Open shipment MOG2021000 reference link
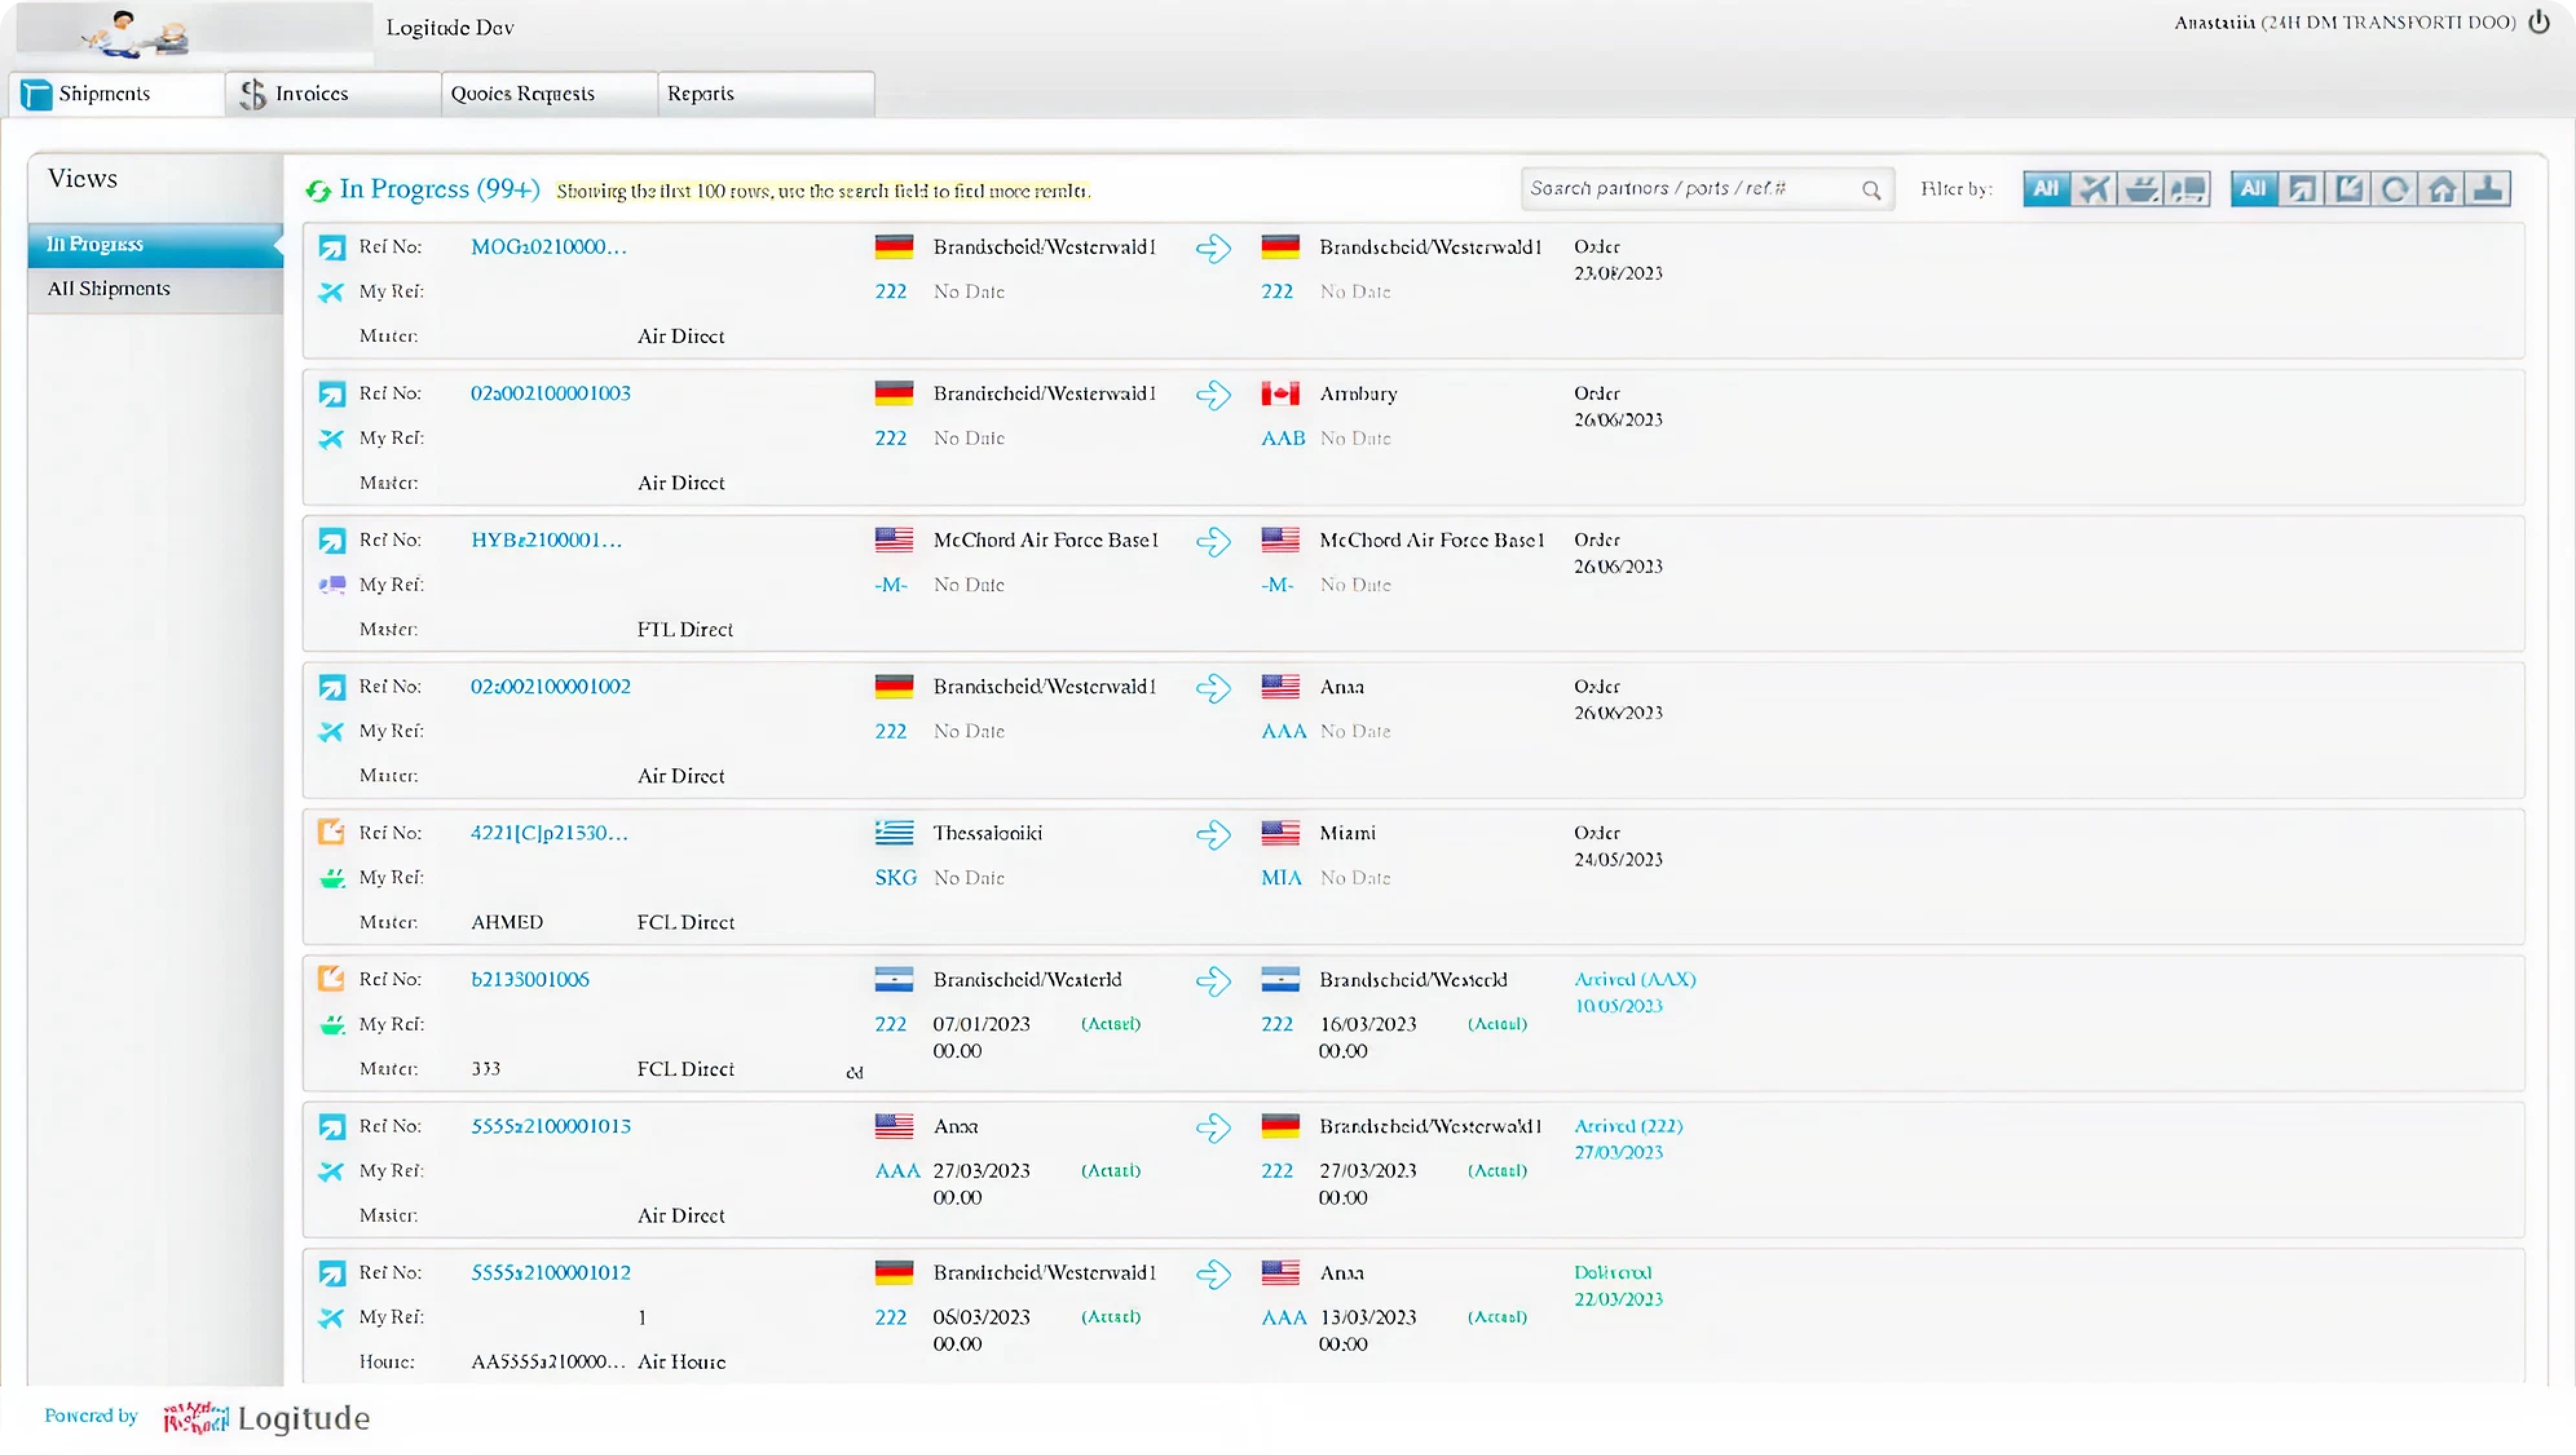This screenshot has height=1455, width=2576. pyautogui.click(x=548, y=246)
